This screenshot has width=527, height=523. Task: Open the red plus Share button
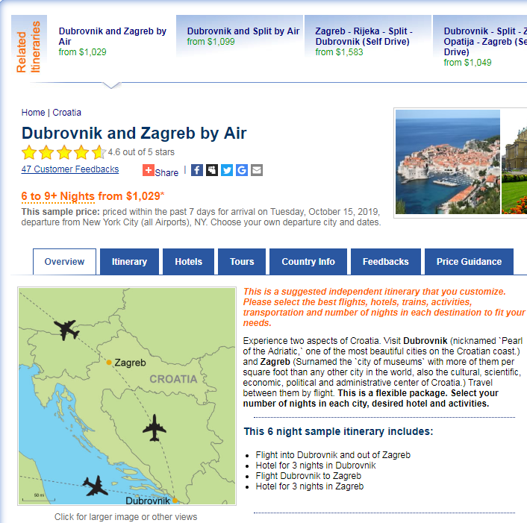[160, 171]
